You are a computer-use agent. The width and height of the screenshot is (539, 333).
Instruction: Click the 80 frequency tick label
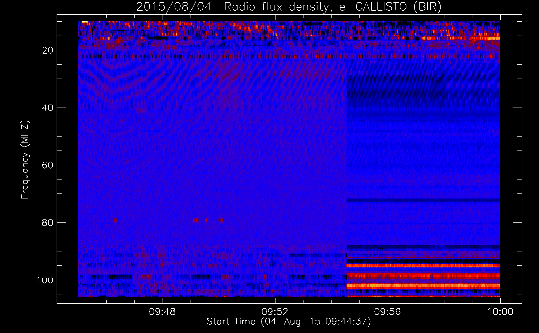[48, 222]
